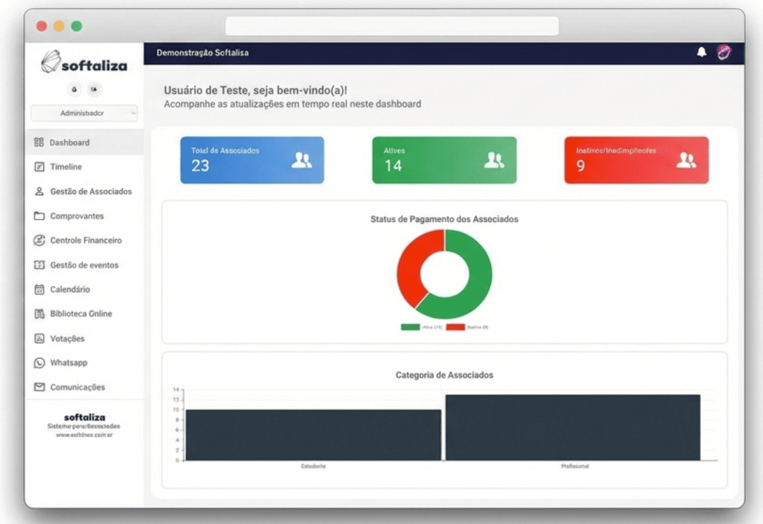763x524 pixels.
Task: Click the value 9 on red card
Action: coord(580,166)
